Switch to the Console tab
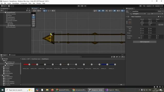164x92 pixels. (x=12, y=55)
